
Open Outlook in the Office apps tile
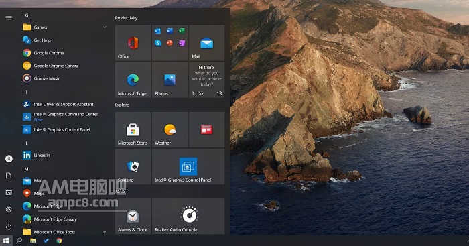click(x=158, y=31)
